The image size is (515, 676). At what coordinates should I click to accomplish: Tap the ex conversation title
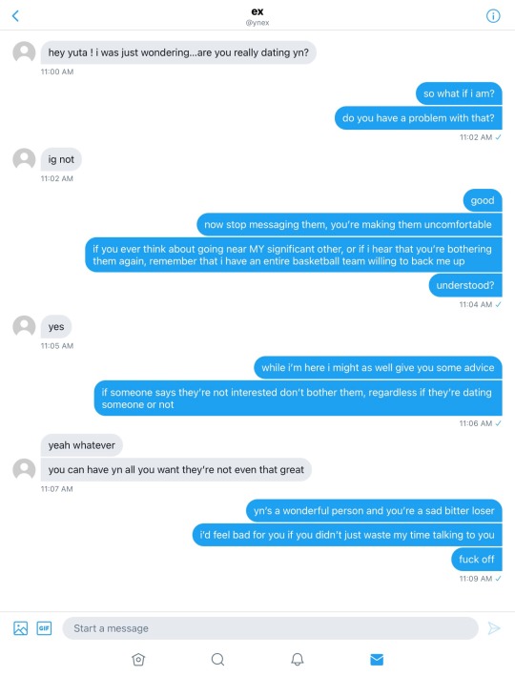257,11
